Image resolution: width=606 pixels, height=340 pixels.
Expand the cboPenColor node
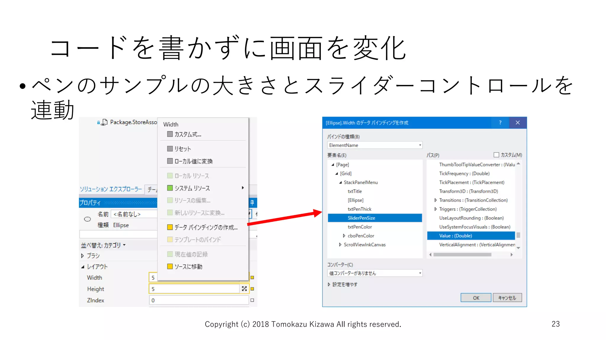[x=344, y=236]
